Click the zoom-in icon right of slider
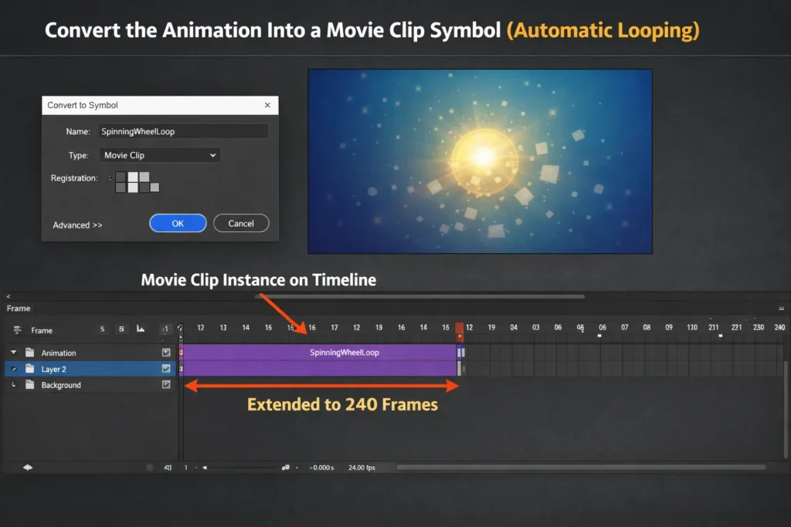Viewport: 791px width, 527px height. [x=286, y=468]
